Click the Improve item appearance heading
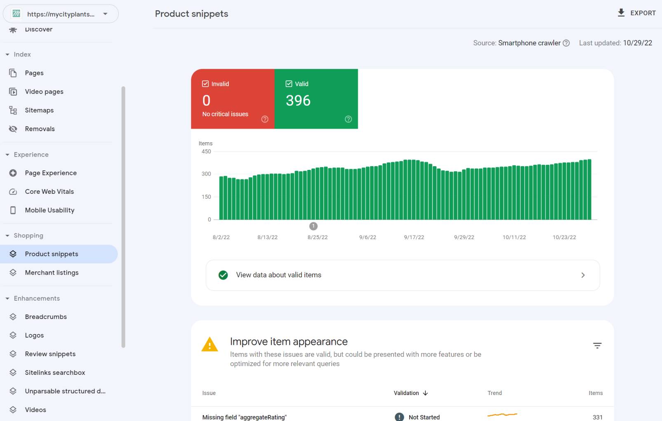 [x=289, y=341]
